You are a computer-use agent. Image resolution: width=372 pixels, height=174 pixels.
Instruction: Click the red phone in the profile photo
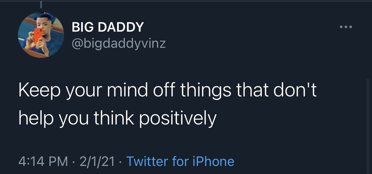pyautogui.click(x=38, y=36)
